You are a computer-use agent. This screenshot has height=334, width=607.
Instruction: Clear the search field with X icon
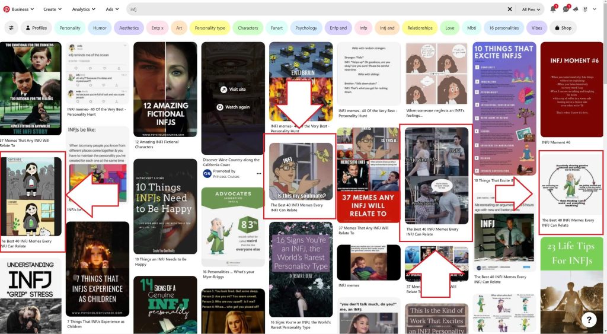pos(510,9)
